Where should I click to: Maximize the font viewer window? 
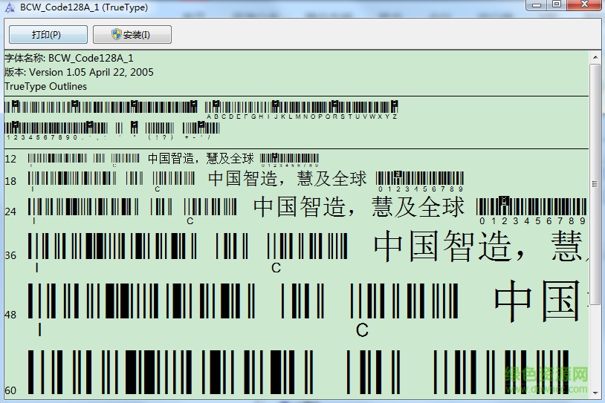click(557, 4)
